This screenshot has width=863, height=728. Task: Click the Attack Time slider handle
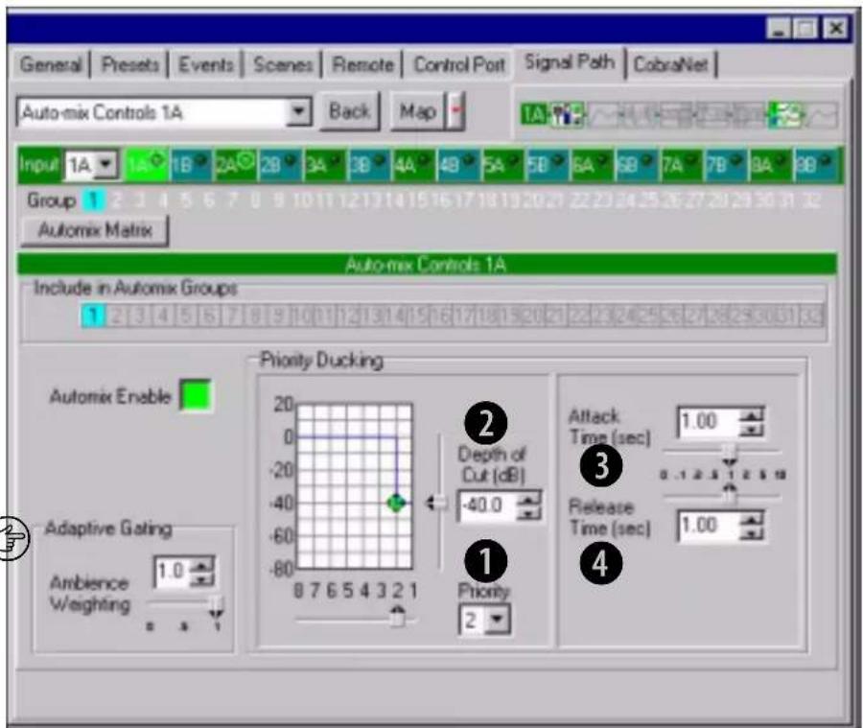[x=730, y=453]
